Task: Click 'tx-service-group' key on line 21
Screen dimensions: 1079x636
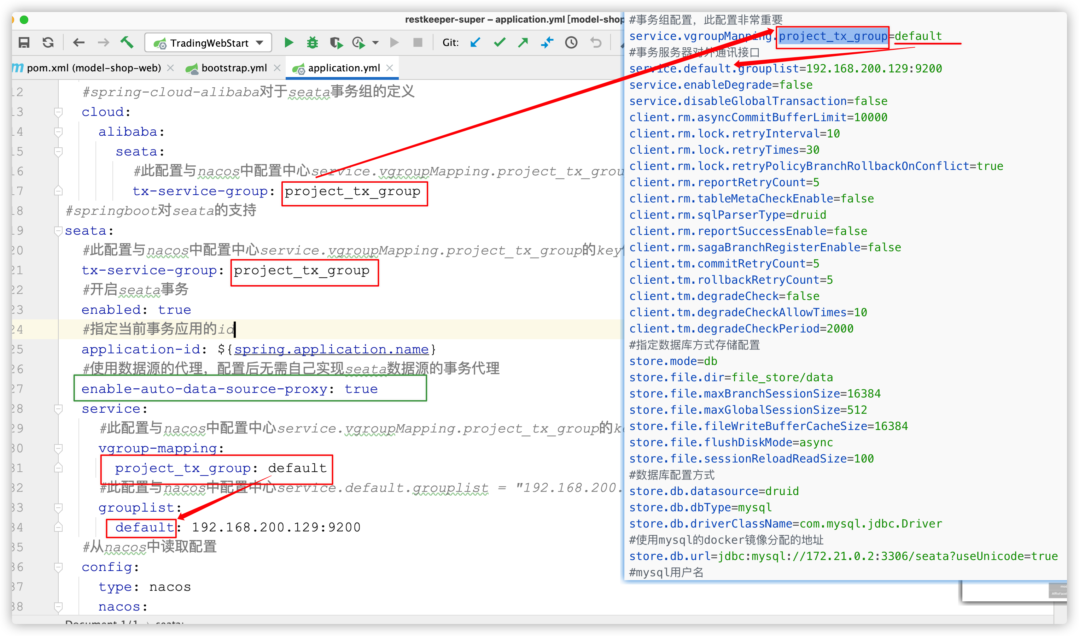Action: pyautogui.click(x=149, y=270)
